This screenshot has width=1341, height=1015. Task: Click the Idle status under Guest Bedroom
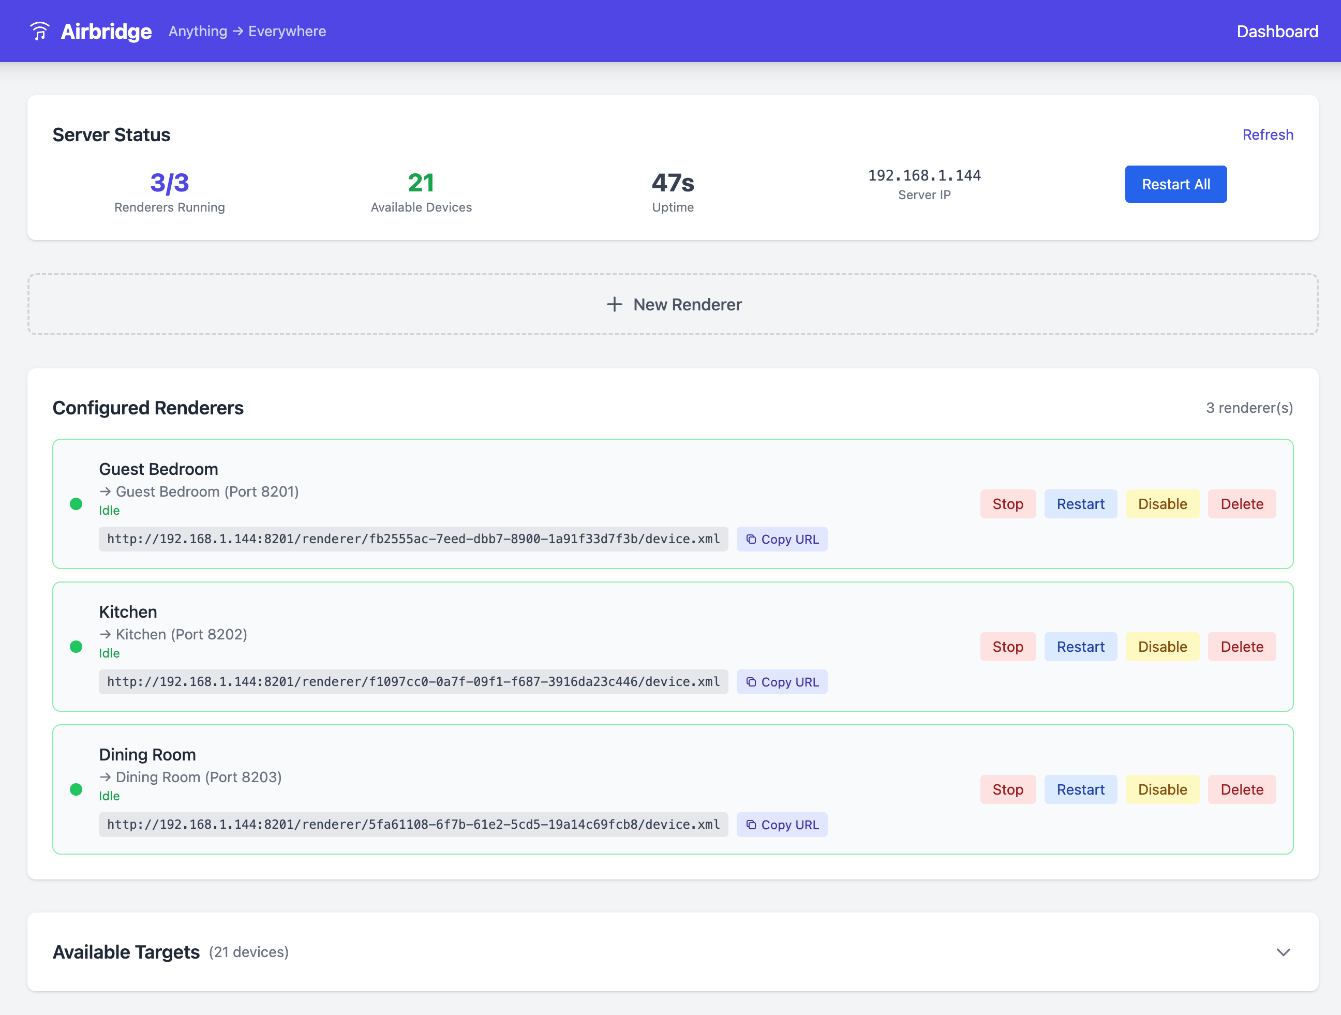[109, 511]
